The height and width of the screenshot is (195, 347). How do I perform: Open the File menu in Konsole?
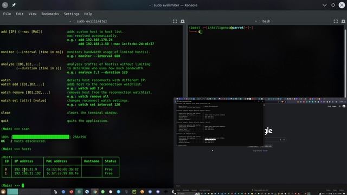tap(7, 14)
